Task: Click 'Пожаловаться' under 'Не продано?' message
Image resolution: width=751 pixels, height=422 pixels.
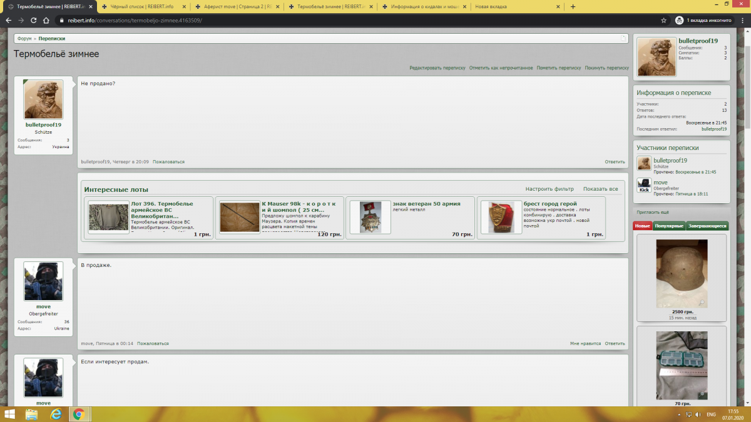Action: tap(169, 162)
